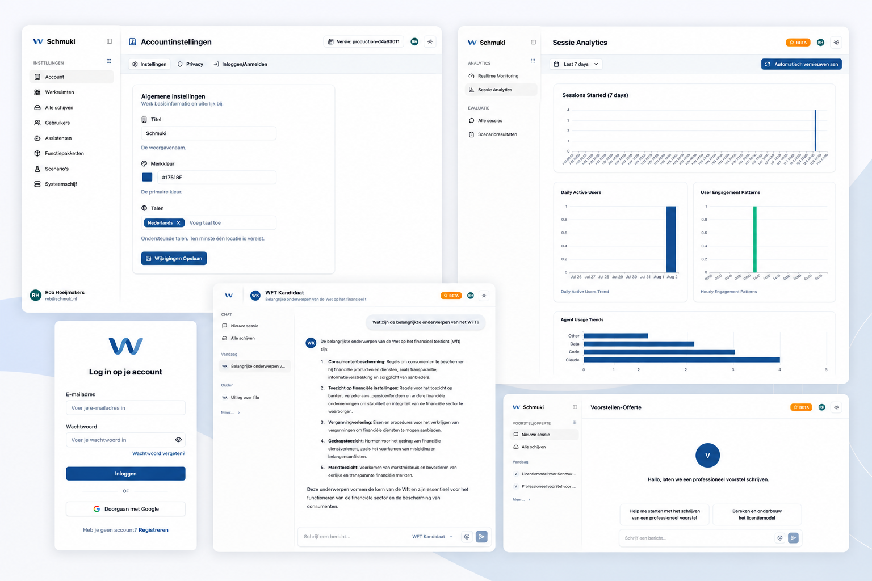Open the Licentiemodel voor Schmuk... session
Screen dimensions: 872x581
coord(544,474)
